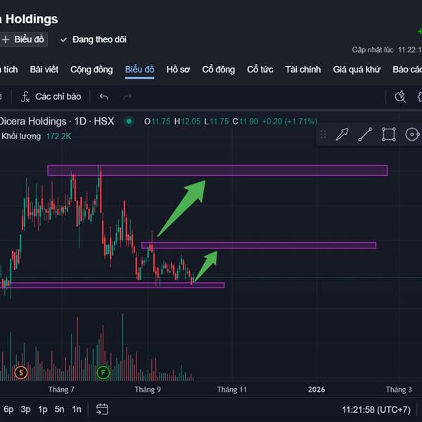Image resolution: width=422 pixels, height=422 pixels.
Task: Set range to 6p
Action: [8, 409]
